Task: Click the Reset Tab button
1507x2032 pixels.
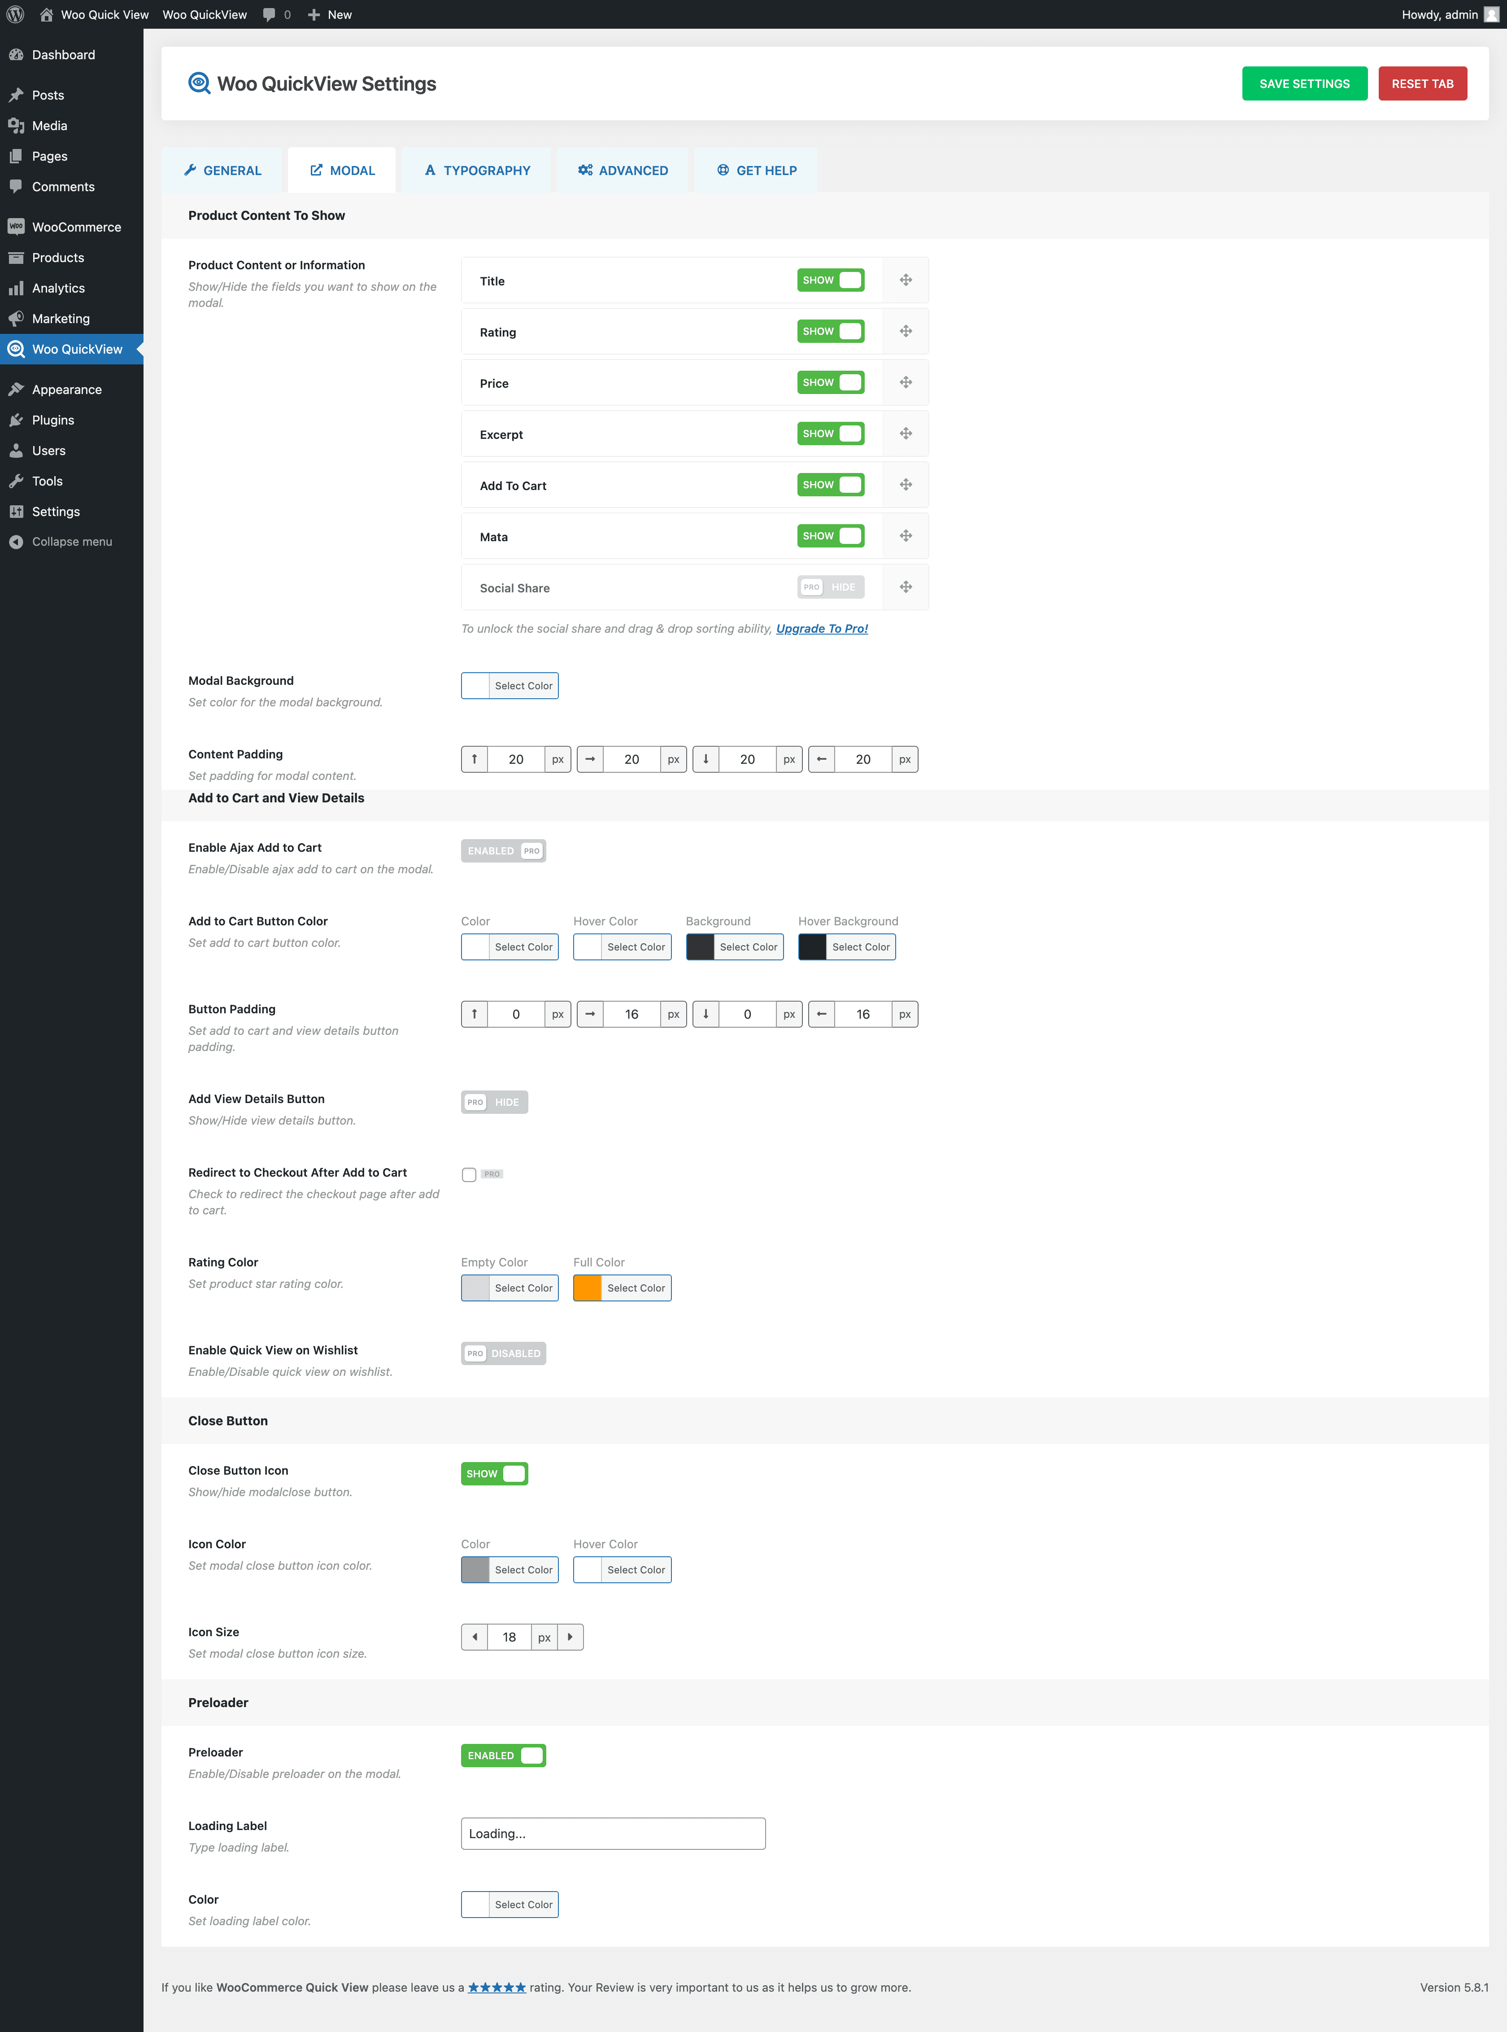Action: [x=1422, y=84]
